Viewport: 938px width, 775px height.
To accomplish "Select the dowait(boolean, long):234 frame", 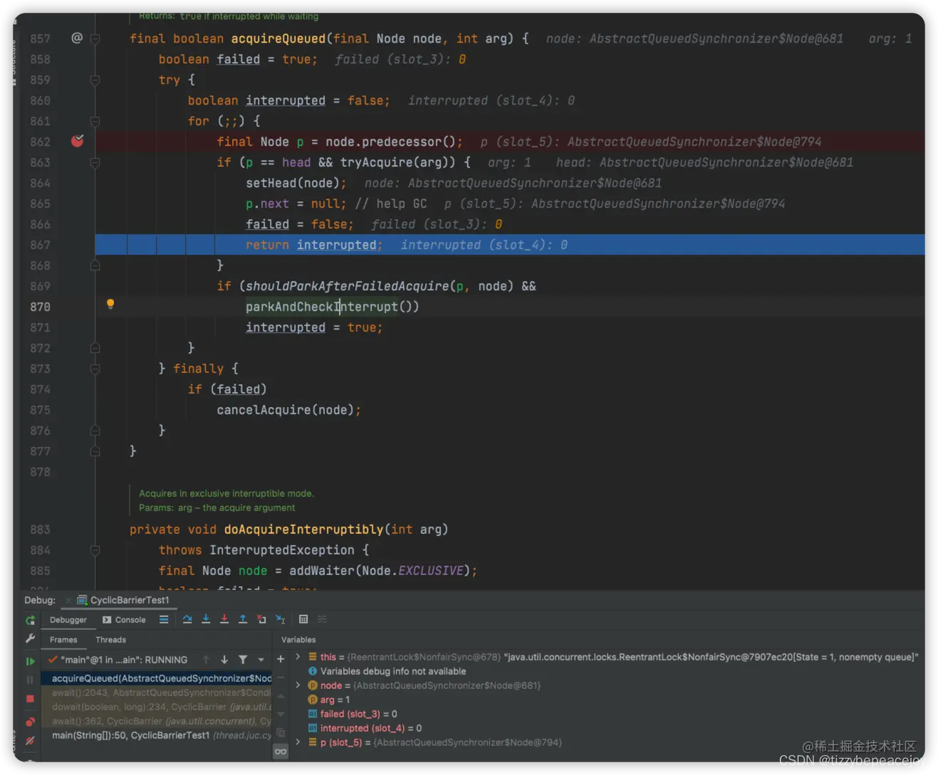I will click(156, 707).
